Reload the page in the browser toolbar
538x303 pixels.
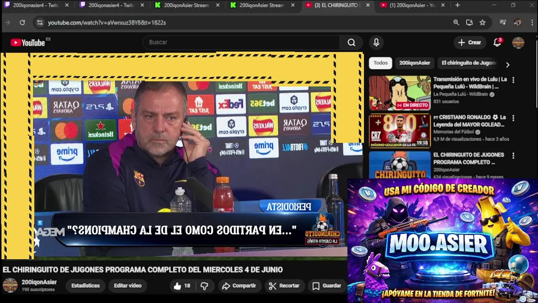(22, 22)
